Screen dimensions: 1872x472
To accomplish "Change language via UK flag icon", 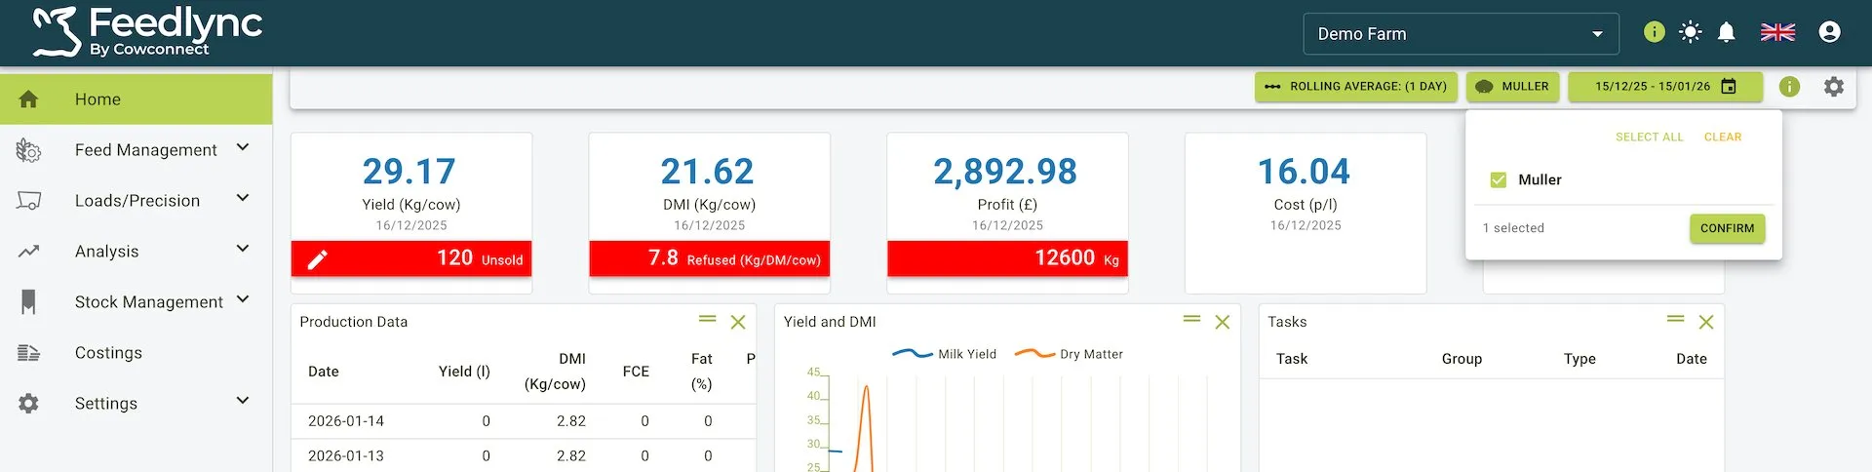I will 1777,32.
